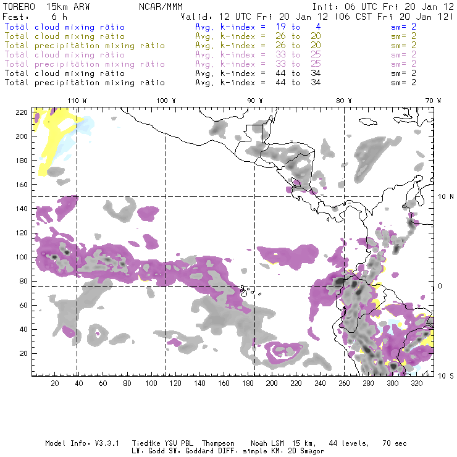Select the blue Total cloud mixing ratio legend entry

coord(65,27)
